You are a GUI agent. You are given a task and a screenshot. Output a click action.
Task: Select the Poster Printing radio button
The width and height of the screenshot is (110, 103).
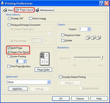pos(9,56)
